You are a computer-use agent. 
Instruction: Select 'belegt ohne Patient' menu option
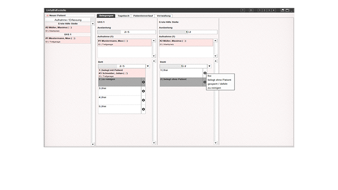pyautogui.click(x=219, y=80)
